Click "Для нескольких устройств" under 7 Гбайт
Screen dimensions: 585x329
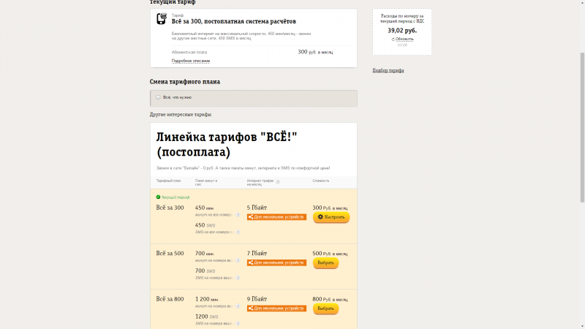click(276, 262)
